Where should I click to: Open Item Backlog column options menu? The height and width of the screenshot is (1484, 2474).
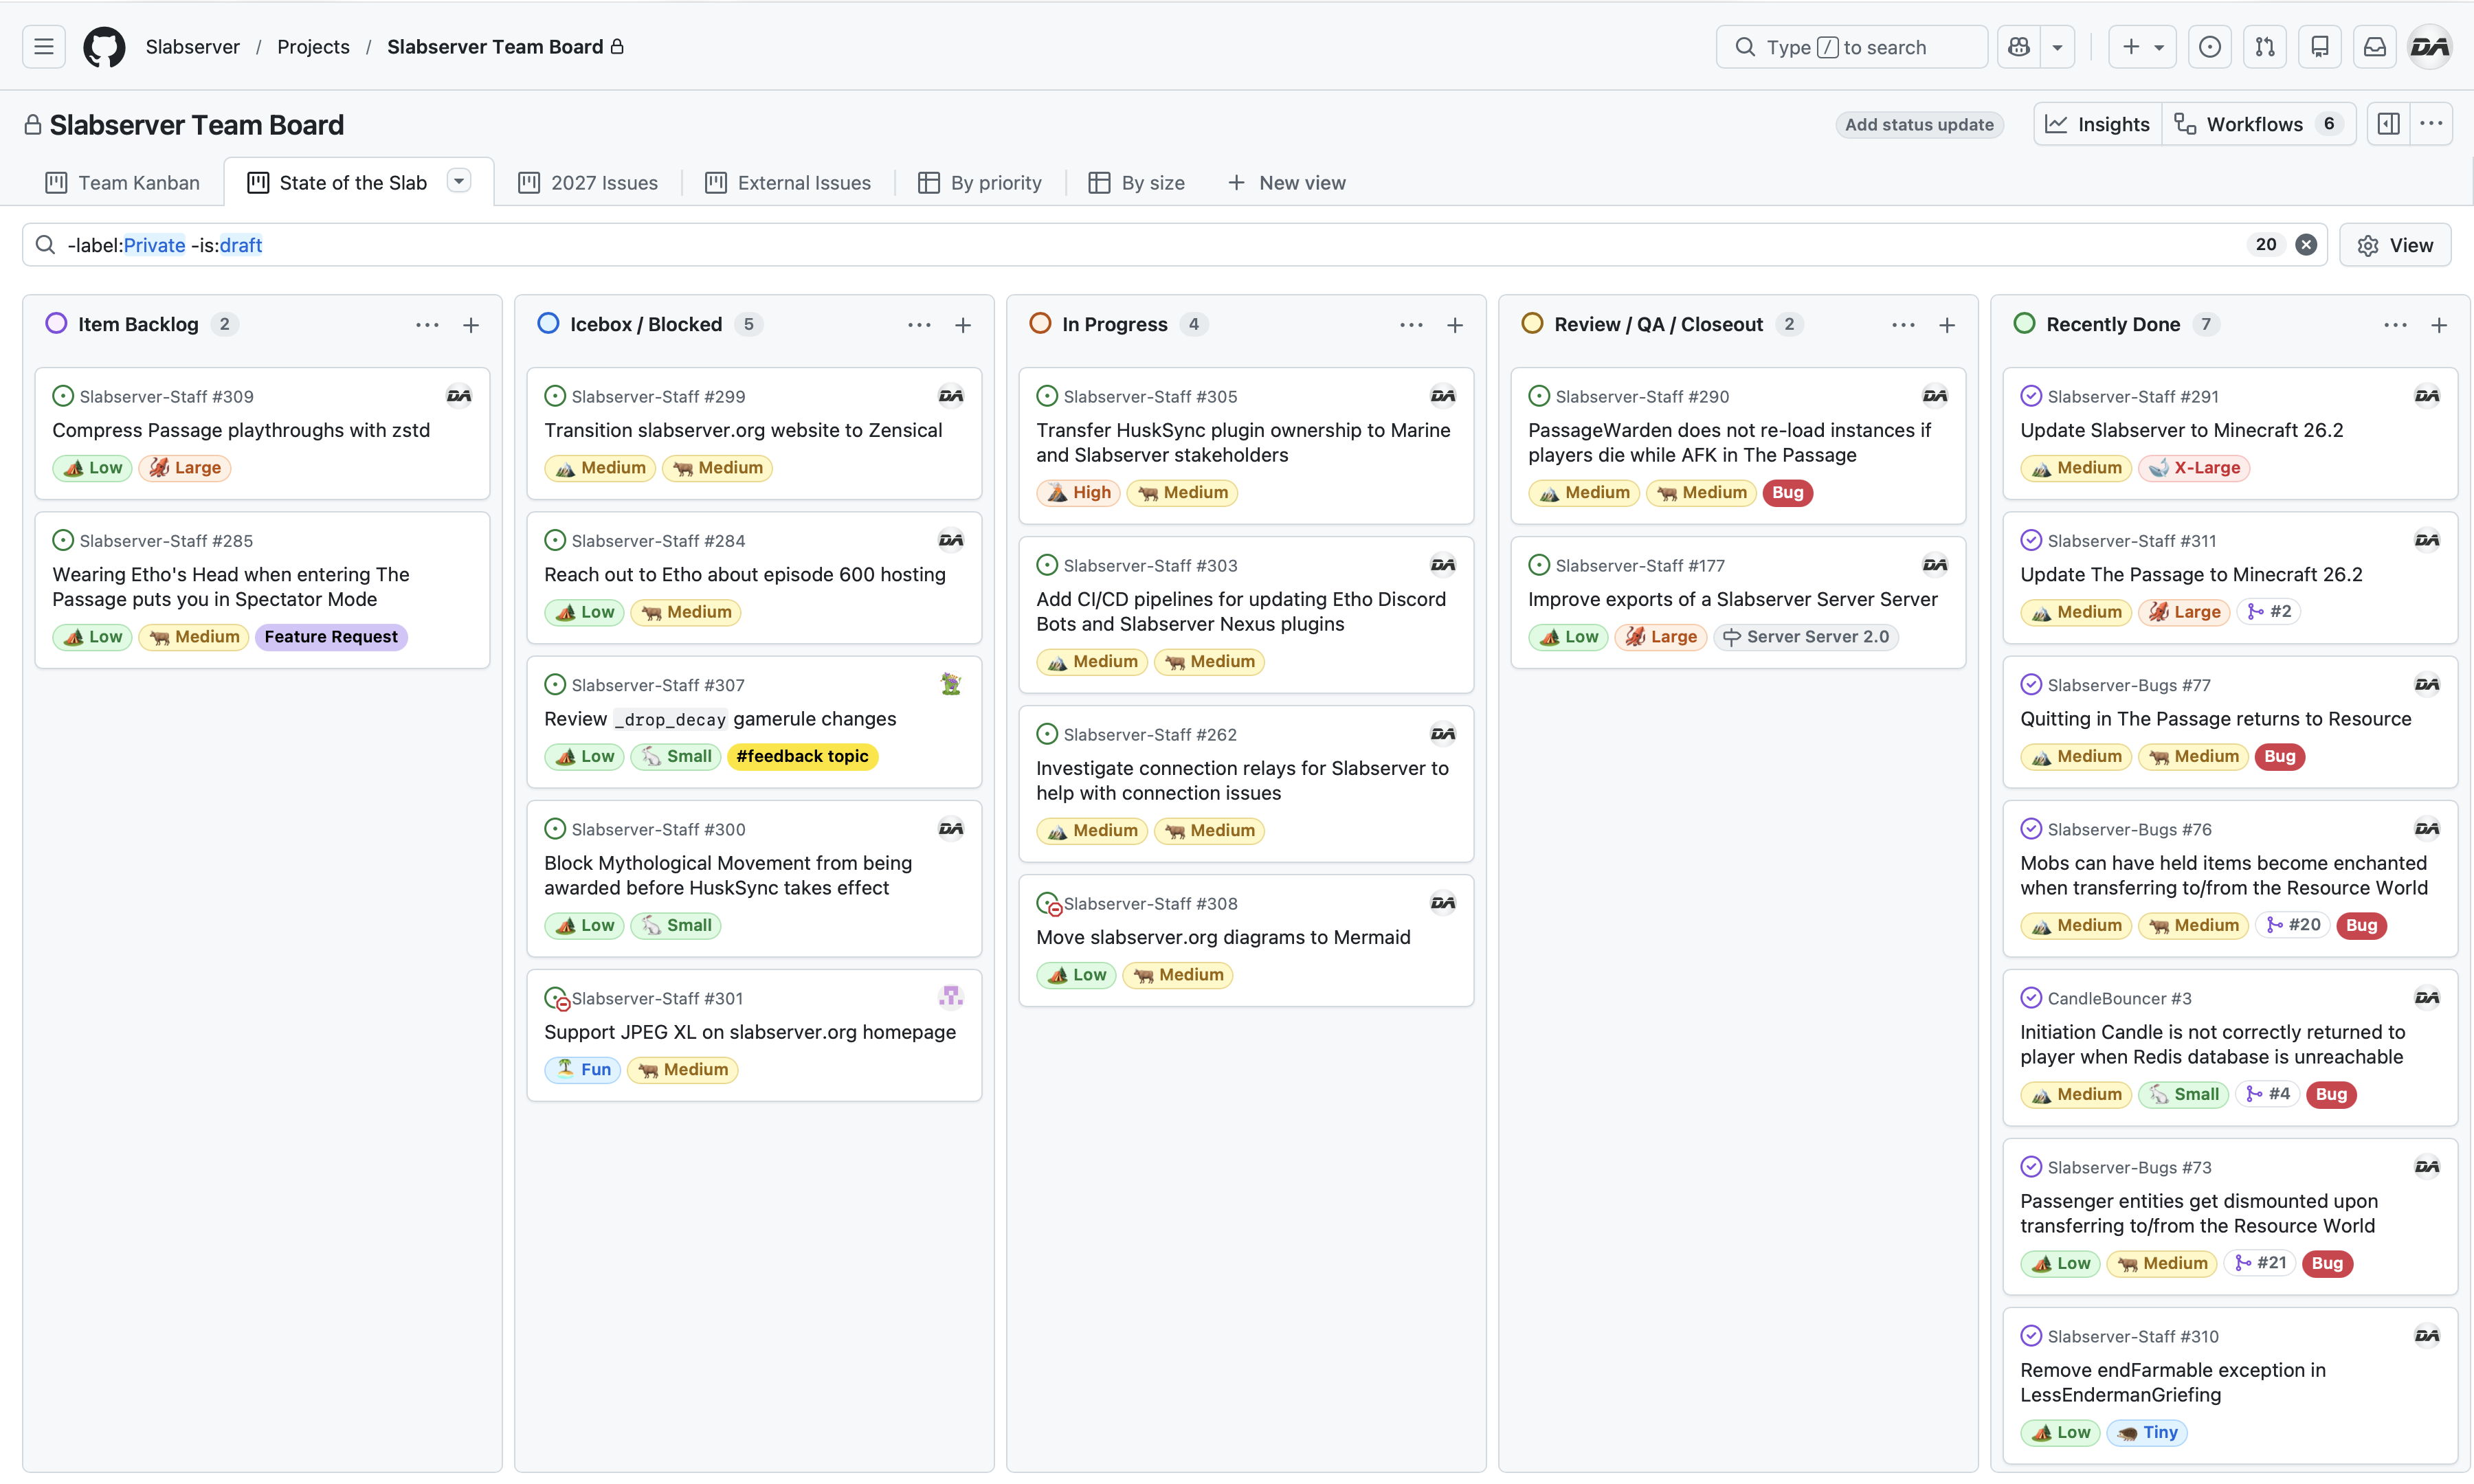427,325
